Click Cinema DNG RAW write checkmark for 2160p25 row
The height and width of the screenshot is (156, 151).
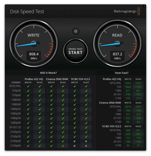pyautogui.click(x=51, y=132)
